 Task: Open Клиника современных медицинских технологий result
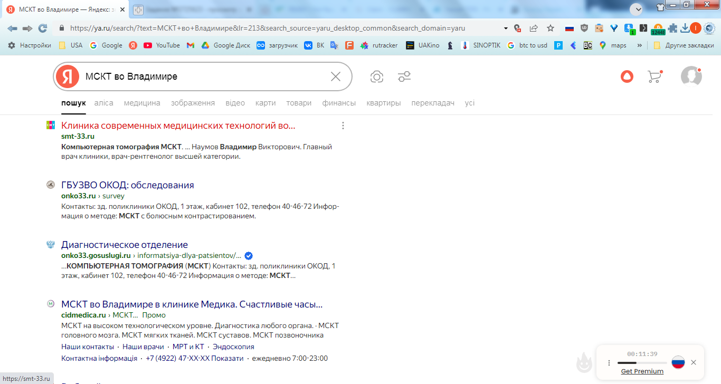coord(178,126)
